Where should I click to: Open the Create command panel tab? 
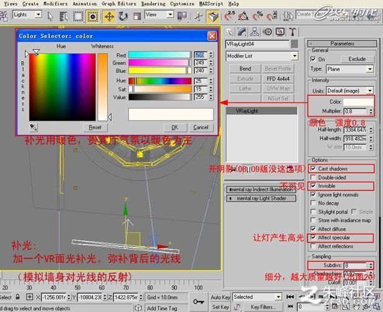coord(230,32)
